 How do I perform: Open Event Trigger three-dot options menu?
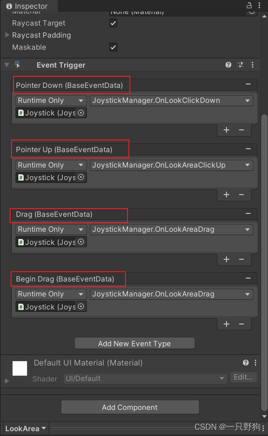pos(253,65)
